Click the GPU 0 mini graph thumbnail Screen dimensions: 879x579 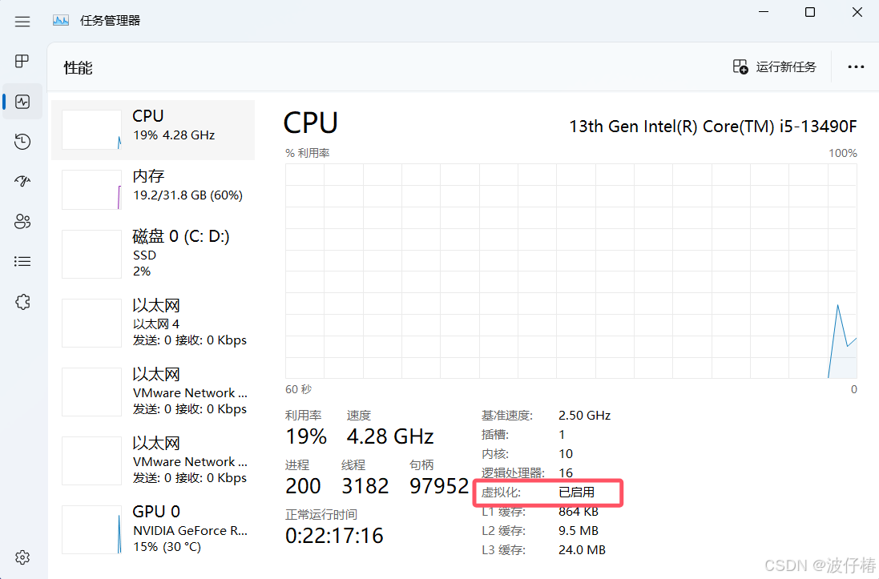91,529
